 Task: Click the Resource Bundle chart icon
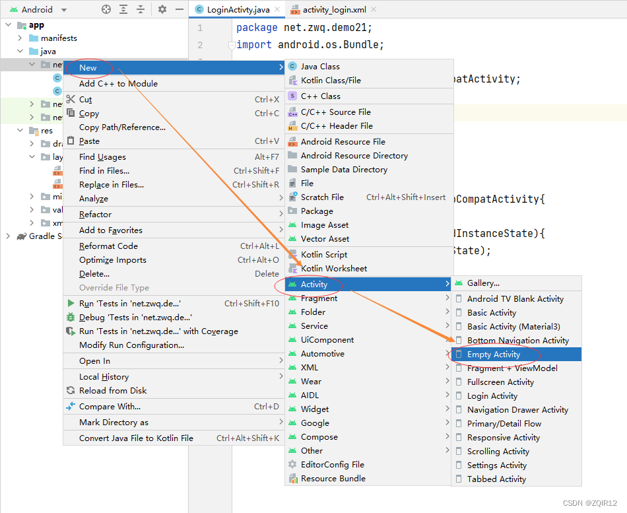click(292, 478)
